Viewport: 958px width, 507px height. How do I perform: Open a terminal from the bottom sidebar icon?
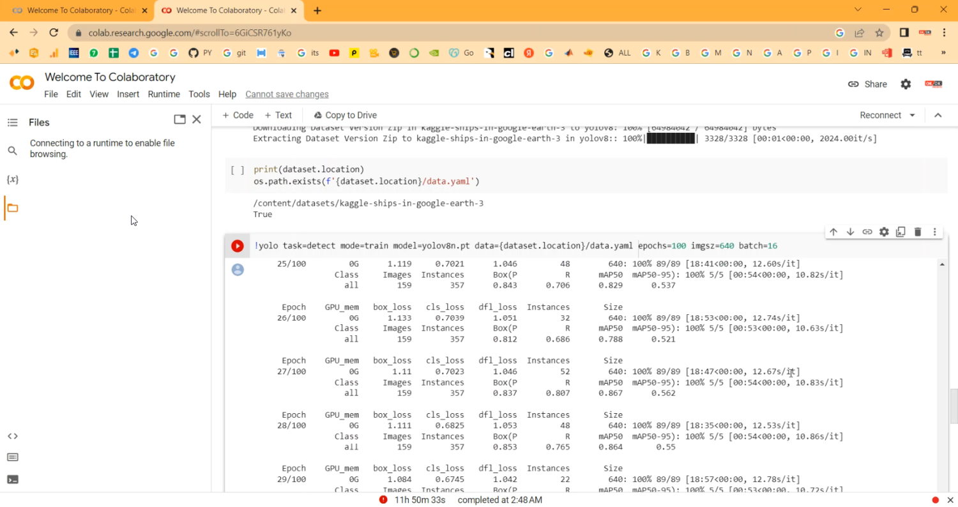[x=12, y=479]
